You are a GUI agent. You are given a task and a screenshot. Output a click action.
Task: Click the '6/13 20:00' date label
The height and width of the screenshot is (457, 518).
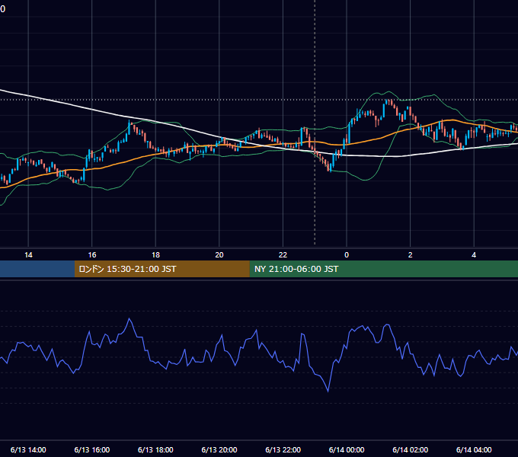[219, 449]
